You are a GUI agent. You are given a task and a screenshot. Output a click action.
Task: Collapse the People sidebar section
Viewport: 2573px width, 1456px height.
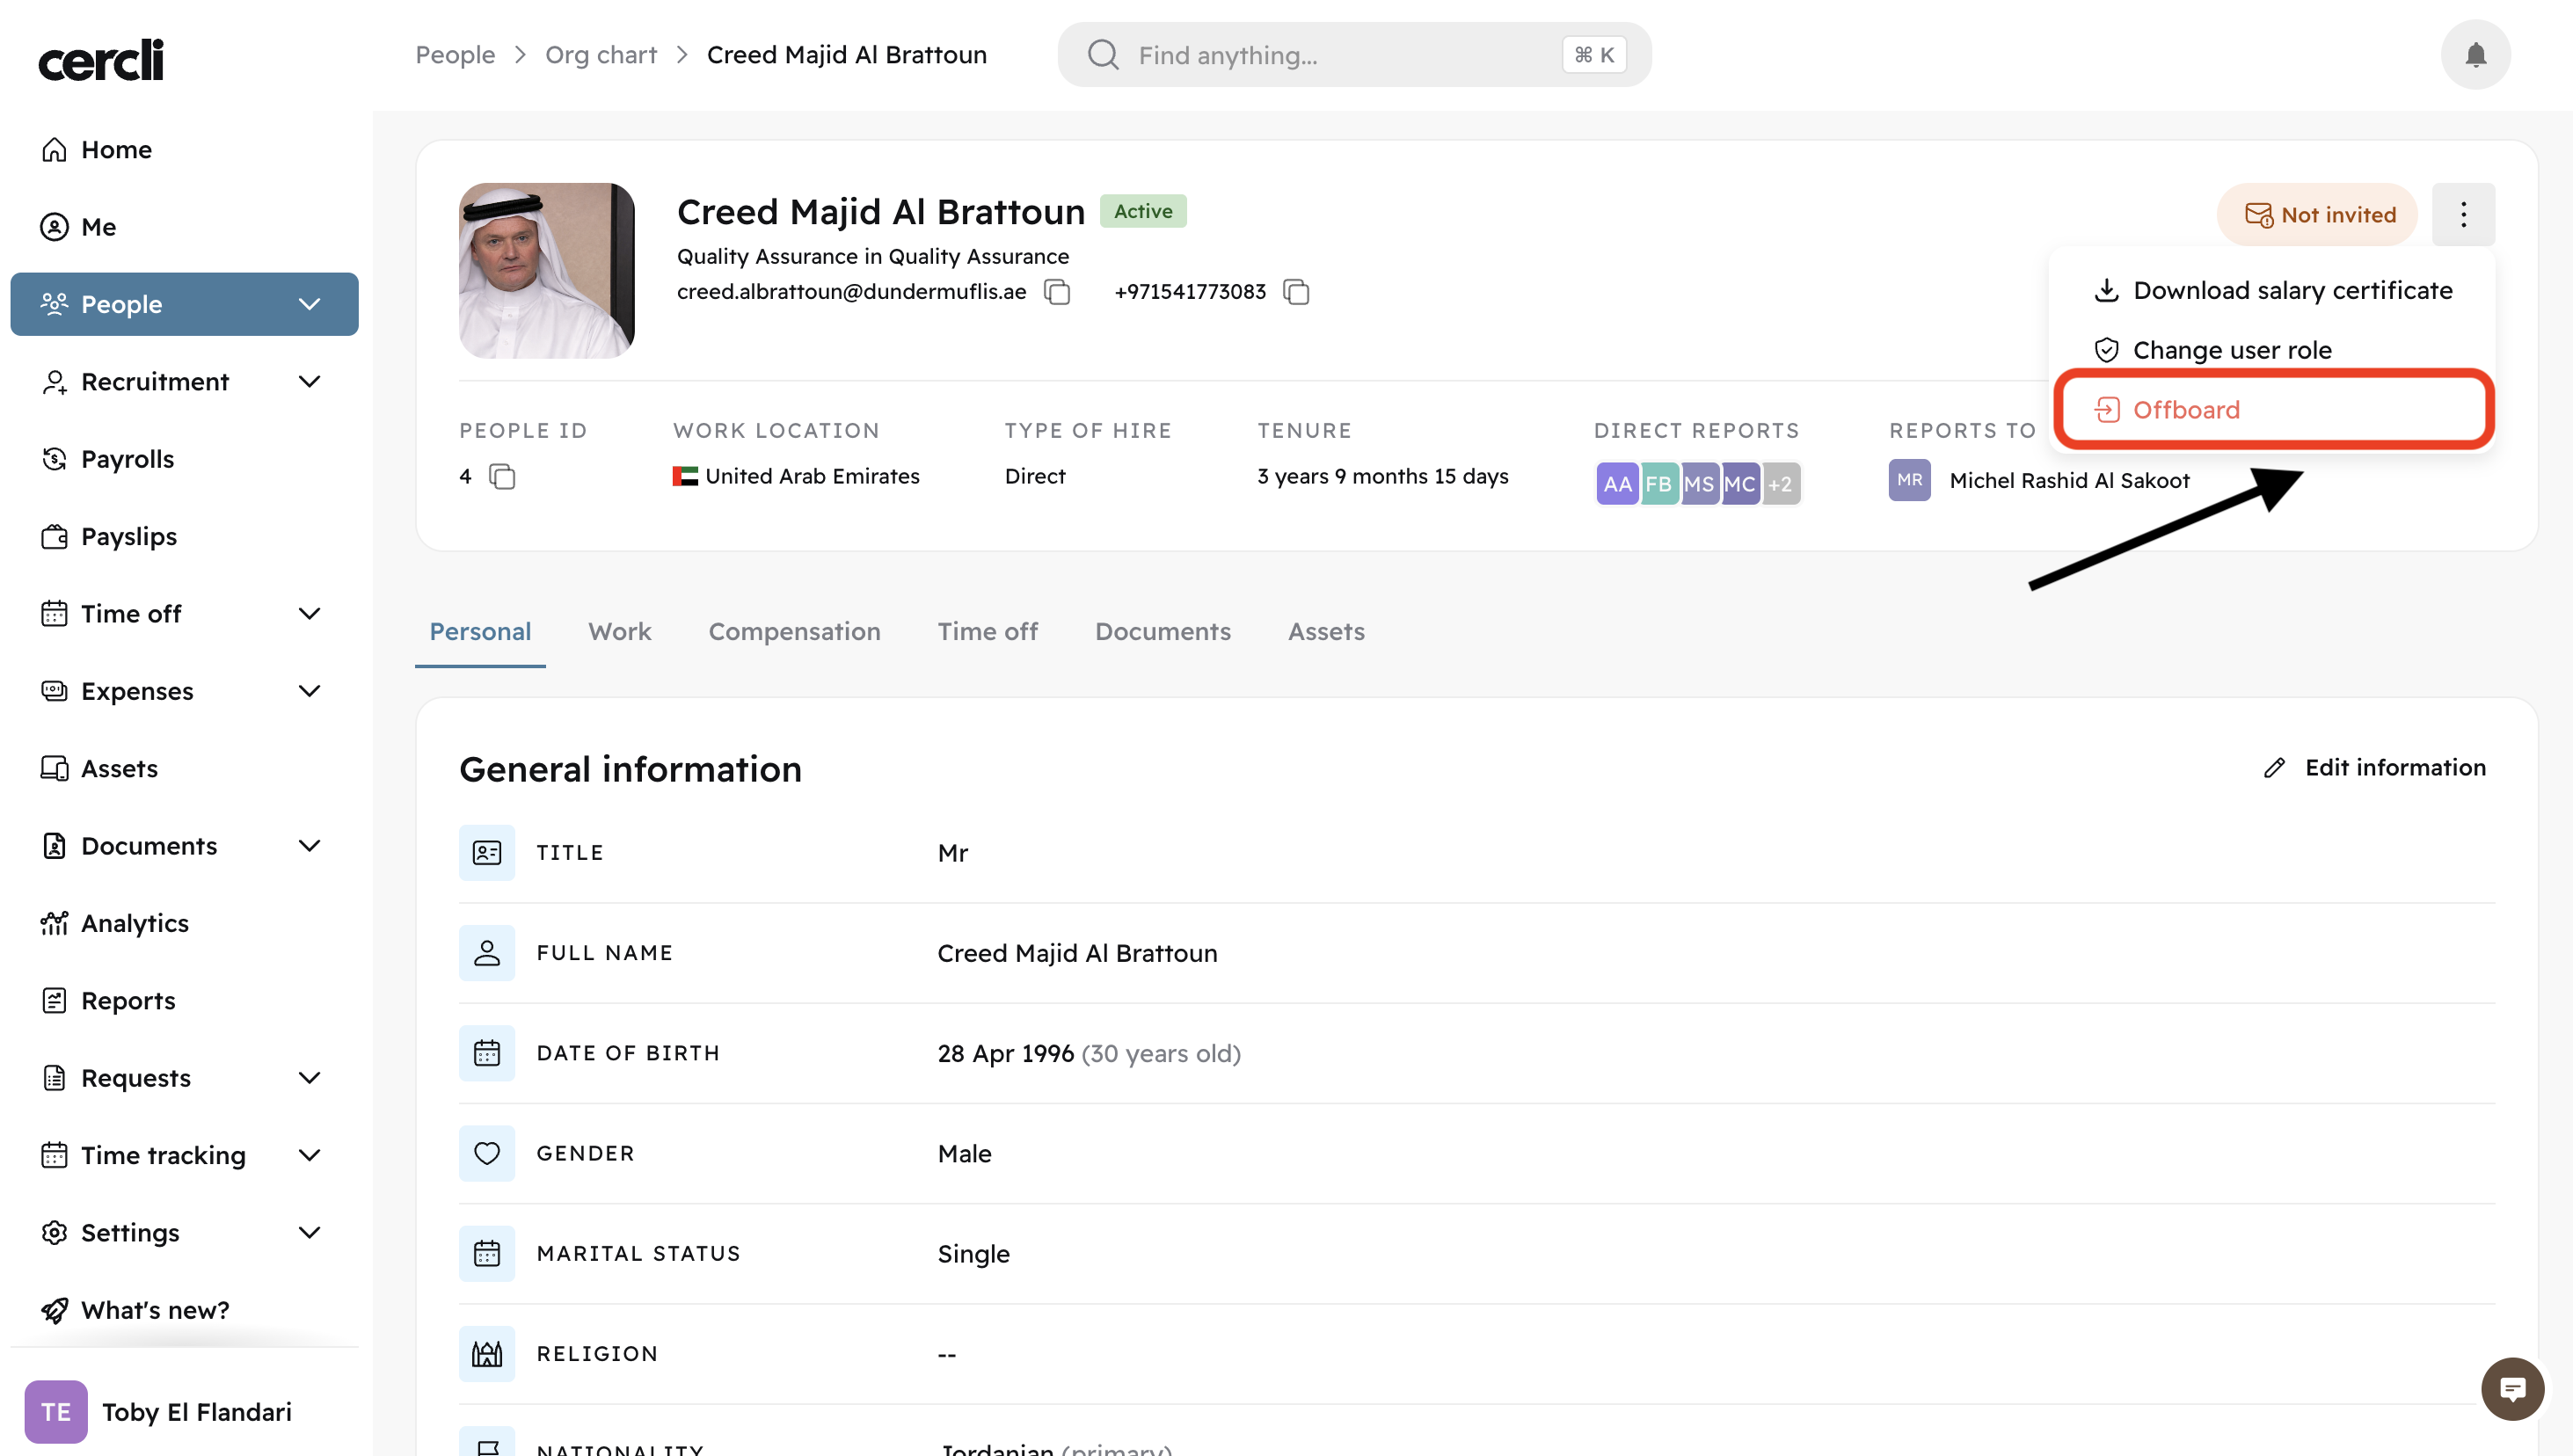click(x=310, y=304)
